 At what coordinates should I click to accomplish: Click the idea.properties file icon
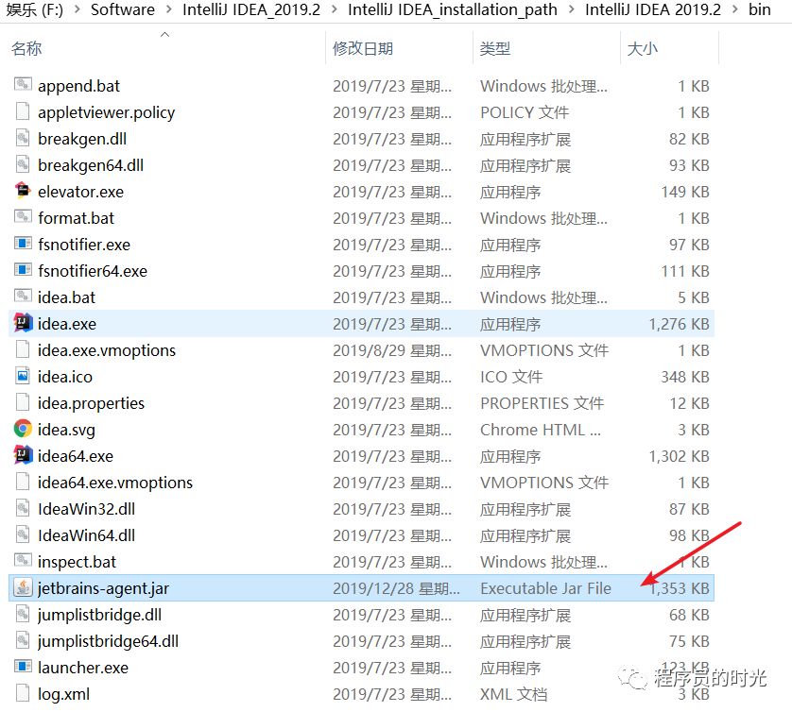[23, 402]
